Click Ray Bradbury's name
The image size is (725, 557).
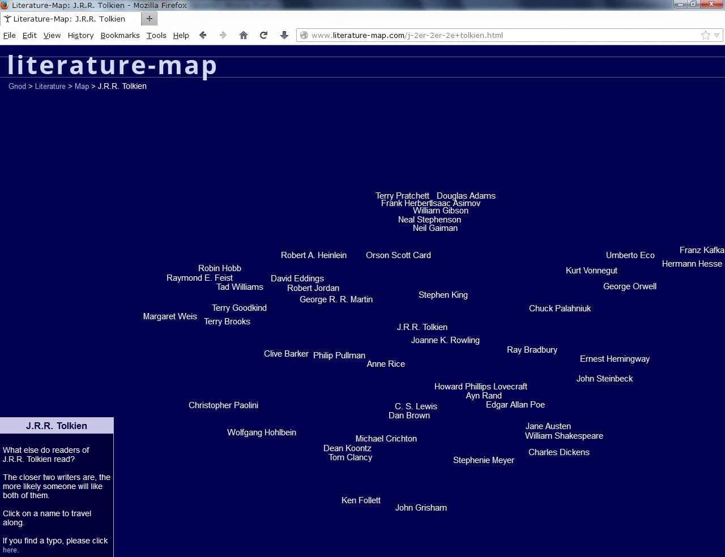coord(532,350)
